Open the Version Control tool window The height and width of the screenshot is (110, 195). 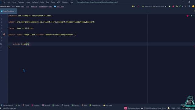click(7, 105)
